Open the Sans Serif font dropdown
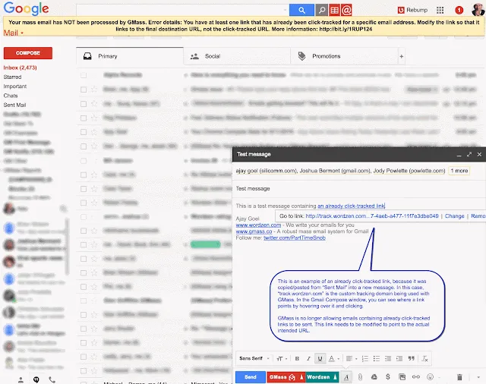This screenshot has height=384, width=486. pos(254,358)
